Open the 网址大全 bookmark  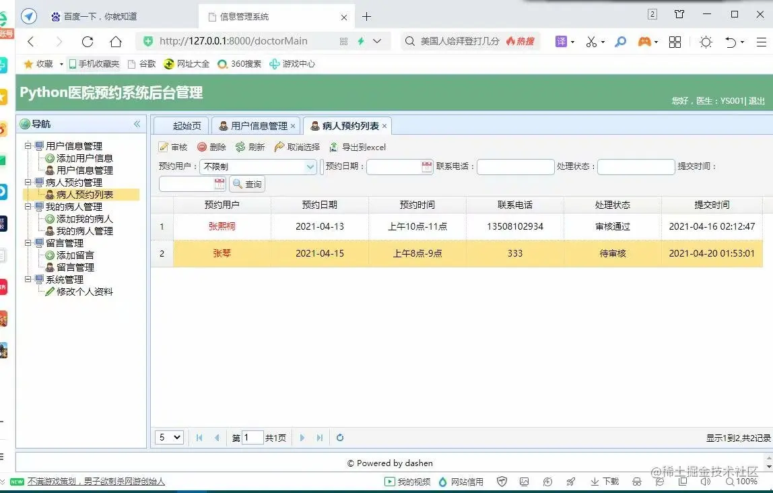click(x=187, y=64)
